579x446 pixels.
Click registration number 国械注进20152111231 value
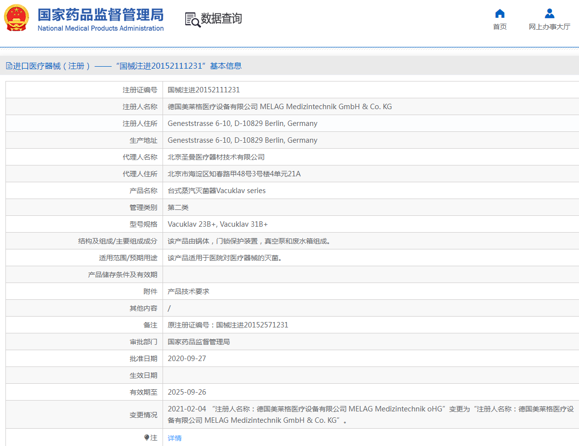coord(204,90)
